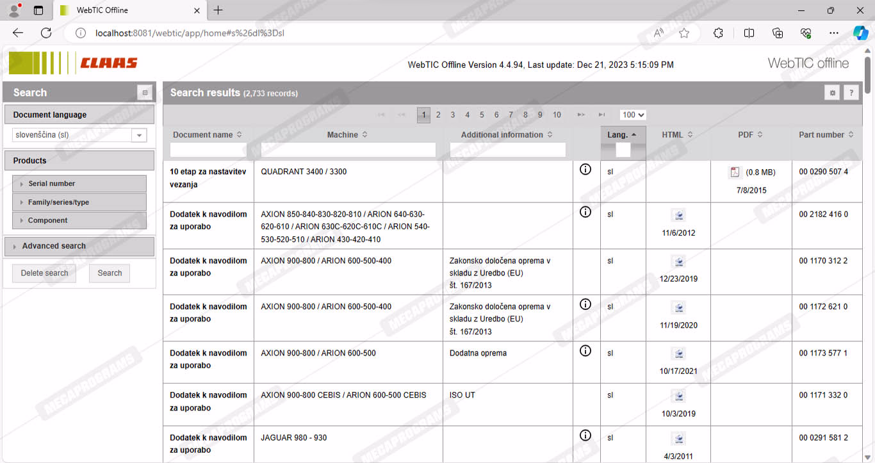875x463 pixels.
Task: Click the Delete search button
Action: (44, 273)
